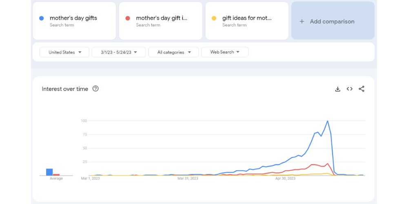This screenshot has width=408, height=204.
Task: Download the Interest over time chart data
Action: (337, 89)
